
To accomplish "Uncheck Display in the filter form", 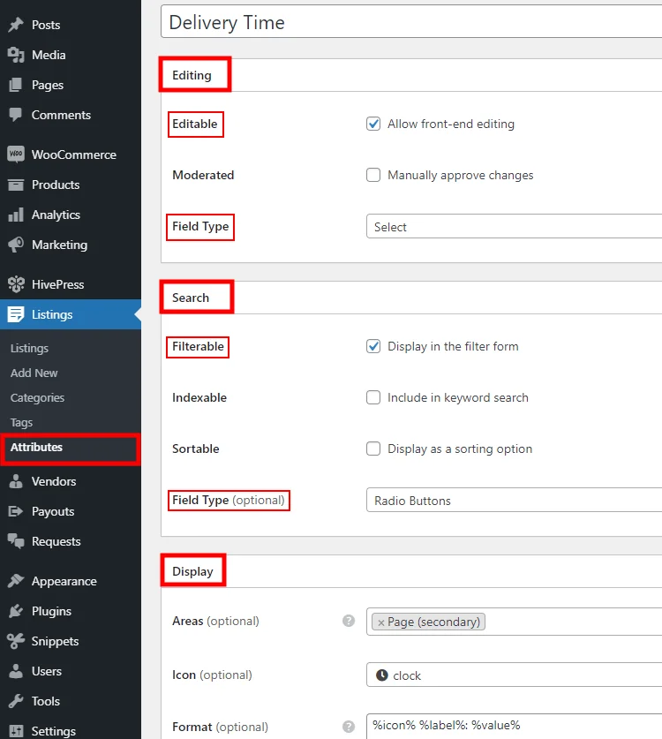I will [373, 346].
